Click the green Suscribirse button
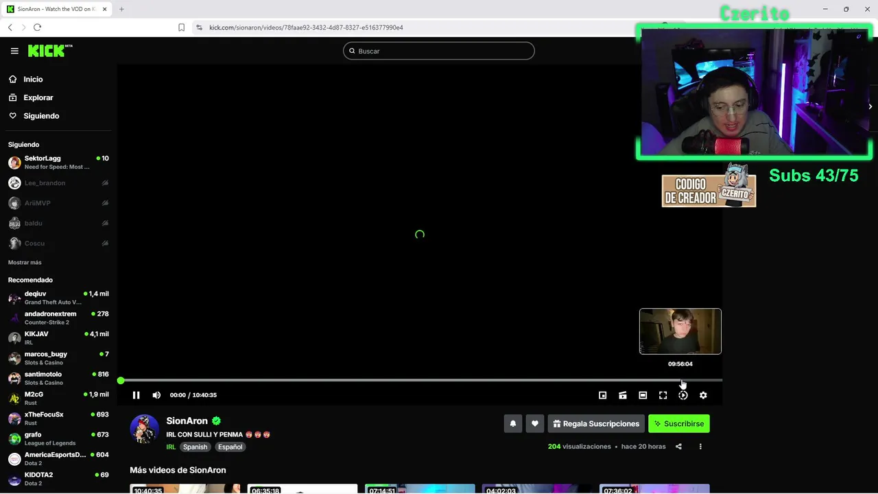The height and width of the screenshot is (494, 878). coord(679,424)
